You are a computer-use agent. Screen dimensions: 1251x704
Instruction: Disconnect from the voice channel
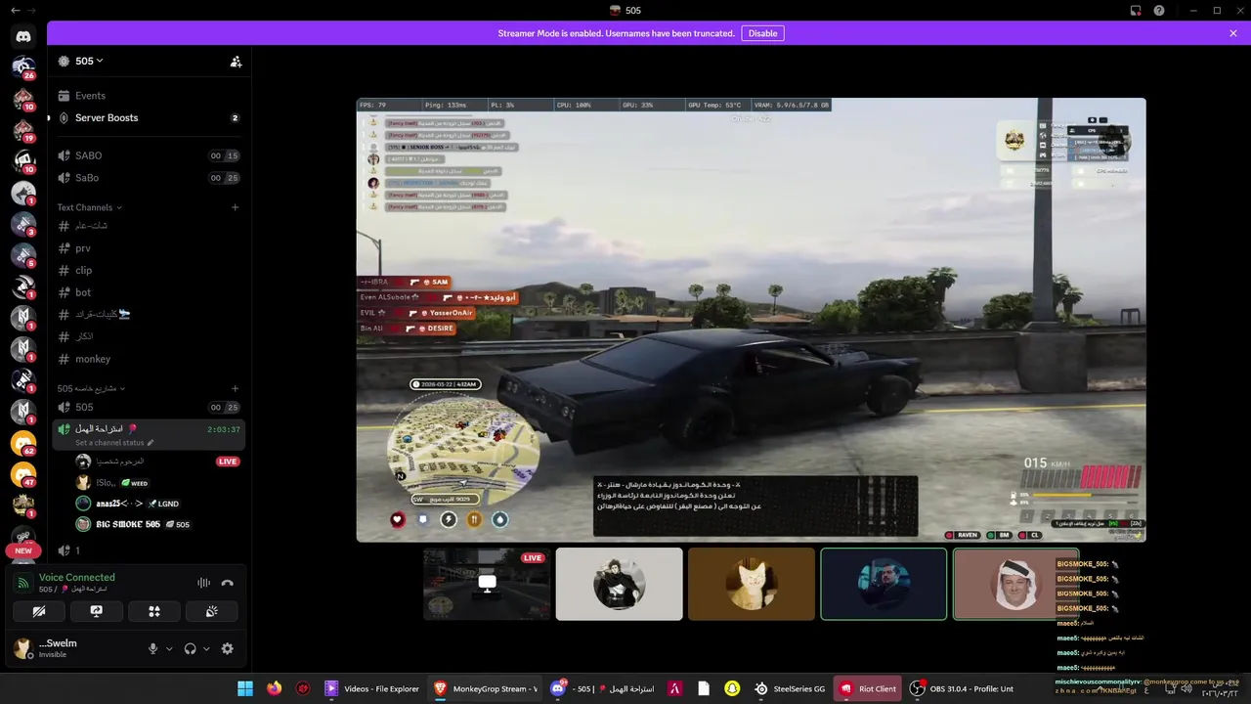point(228,583)
